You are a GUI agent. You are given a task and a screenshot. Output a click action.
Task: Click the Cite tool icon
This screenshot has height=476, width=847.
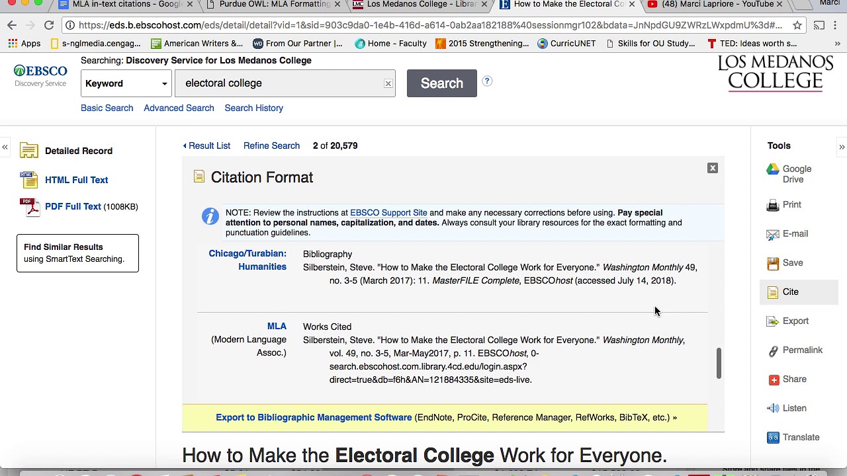click(773, 292)
